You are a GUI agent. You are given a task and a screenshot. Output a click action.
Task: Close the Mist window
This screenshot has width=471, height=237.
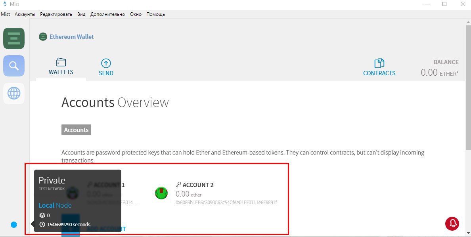463,4
